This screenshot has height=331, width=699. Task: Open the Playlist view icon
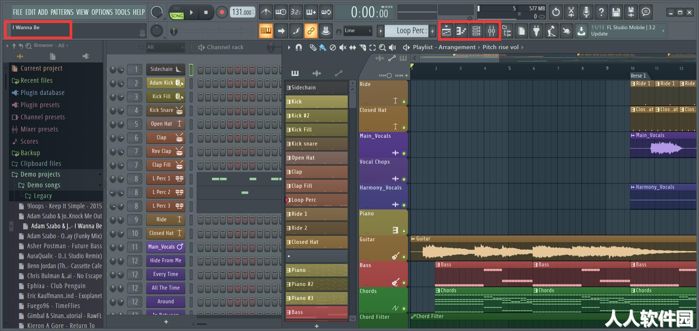point(446,31)
